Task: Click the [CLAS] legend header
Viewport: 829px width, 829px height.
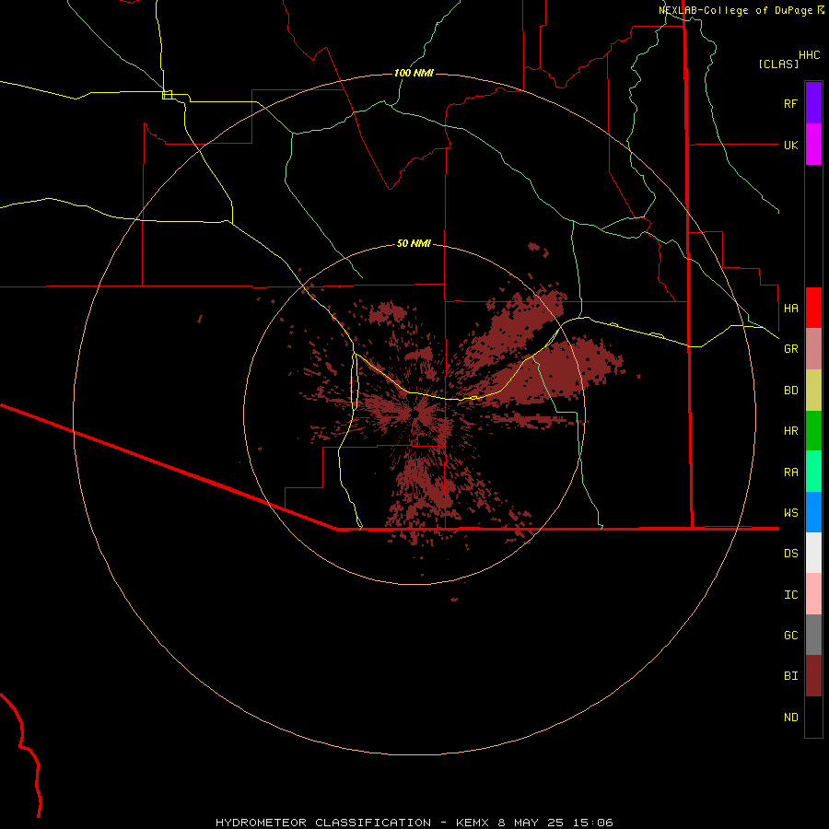Action: point(778,64)
